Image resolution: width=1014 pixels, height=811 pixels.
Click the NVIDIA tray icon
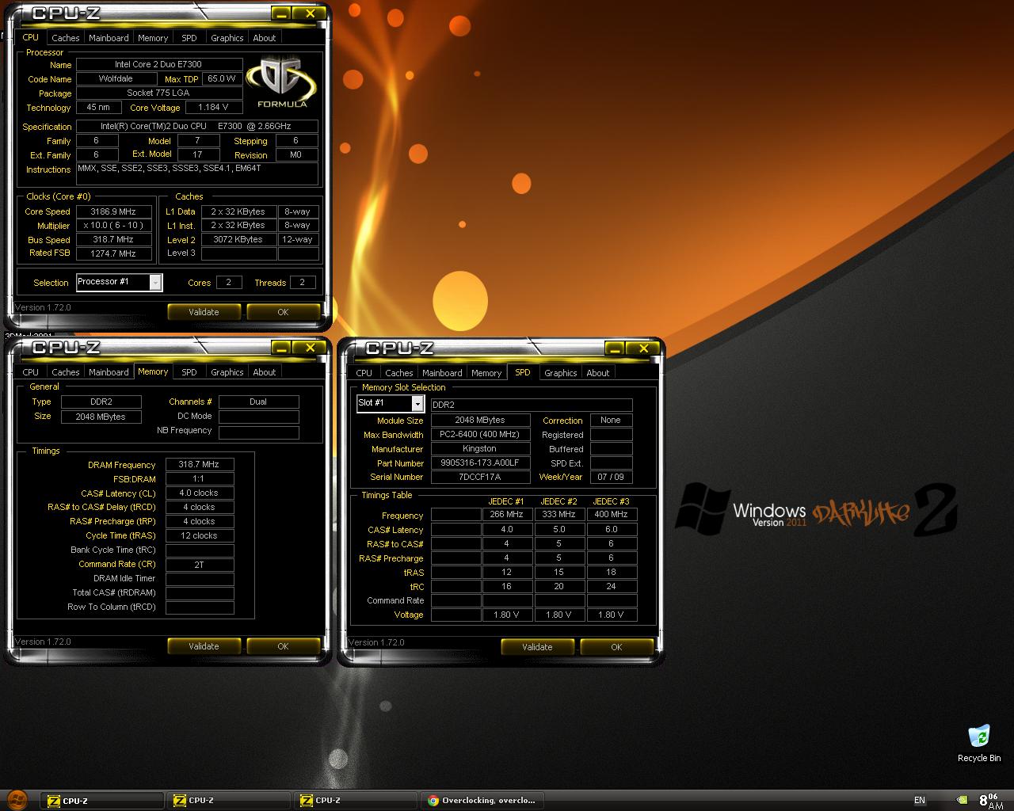pos(962,800)
